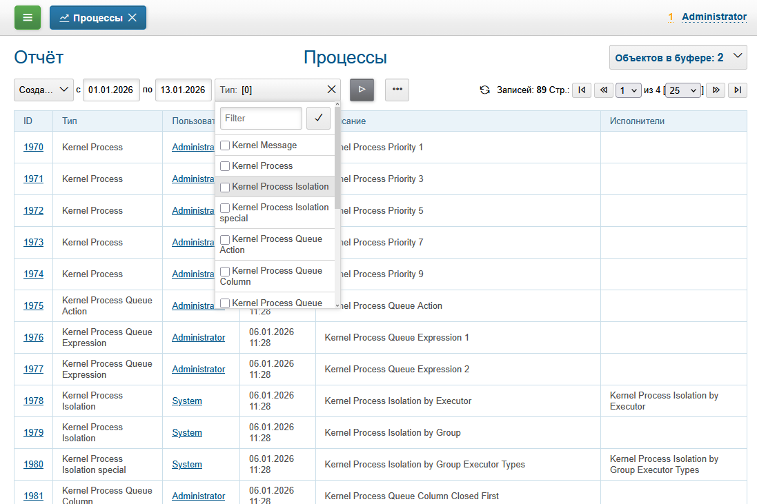Open the page size dropdown showing 25
Image resolution: width=757 pixels, height=504 pixels.
[x=683, y=90]
